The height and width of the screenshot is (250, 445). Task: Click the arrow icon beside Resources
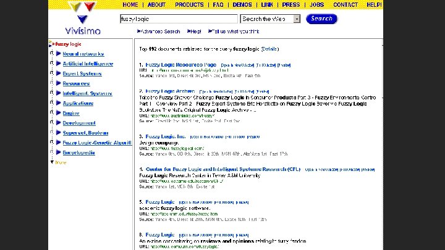pyautogui.click(x=59, y=83)
